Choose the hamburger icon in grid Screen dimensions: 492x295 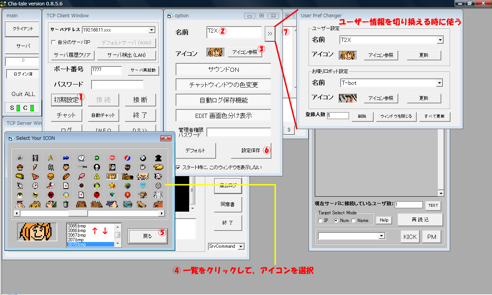pyautogui.click(x=50, y=177)
